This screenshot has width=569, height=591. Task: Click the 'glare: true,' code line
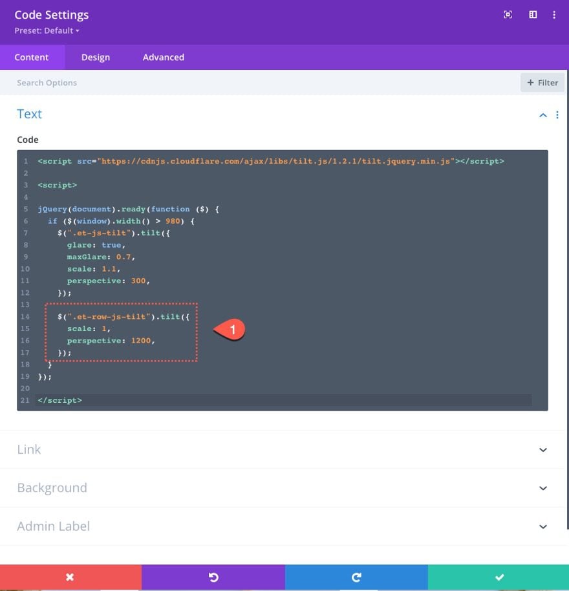(96, 245)
